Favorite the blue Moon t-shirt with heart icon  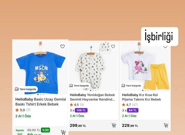click(62, 46)
